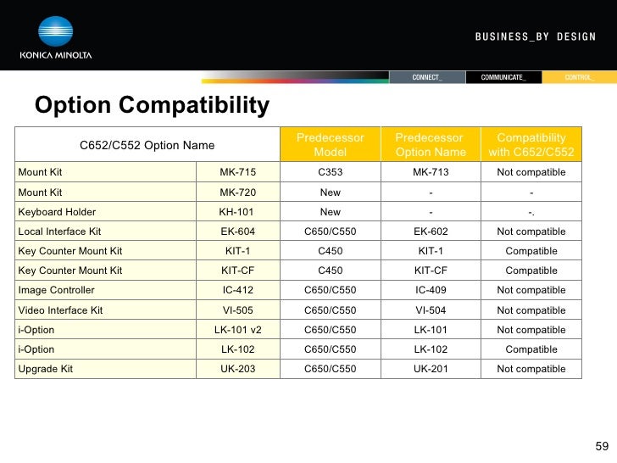Viewport: 617px width, 463px height.
Task: Click the Option Compatibility title
Action: (152, 105)
